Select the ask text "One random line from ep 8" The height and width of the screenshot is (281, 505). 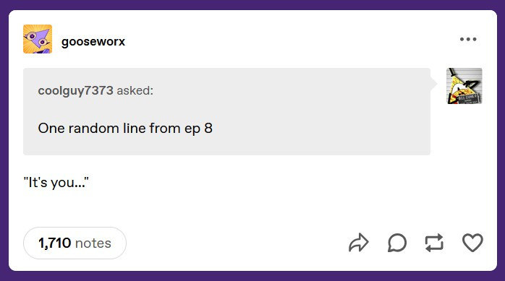click(x=125, y=129)
